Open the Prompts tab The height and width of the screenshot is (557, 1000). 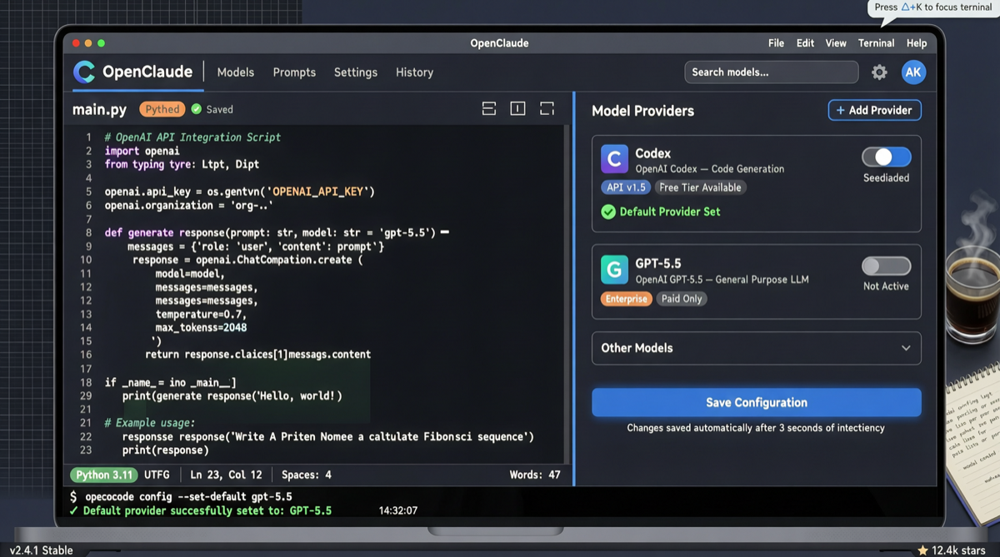point(294,72)
